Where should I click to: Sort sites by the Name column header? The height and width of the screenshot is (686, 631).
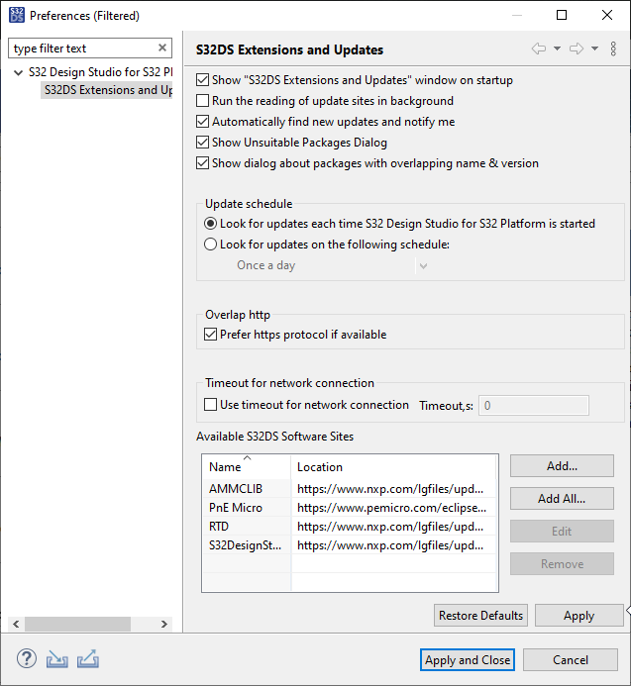246,466
